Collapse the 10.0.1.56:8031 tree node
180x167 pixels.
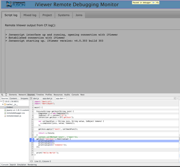click(x=1, y=101)
